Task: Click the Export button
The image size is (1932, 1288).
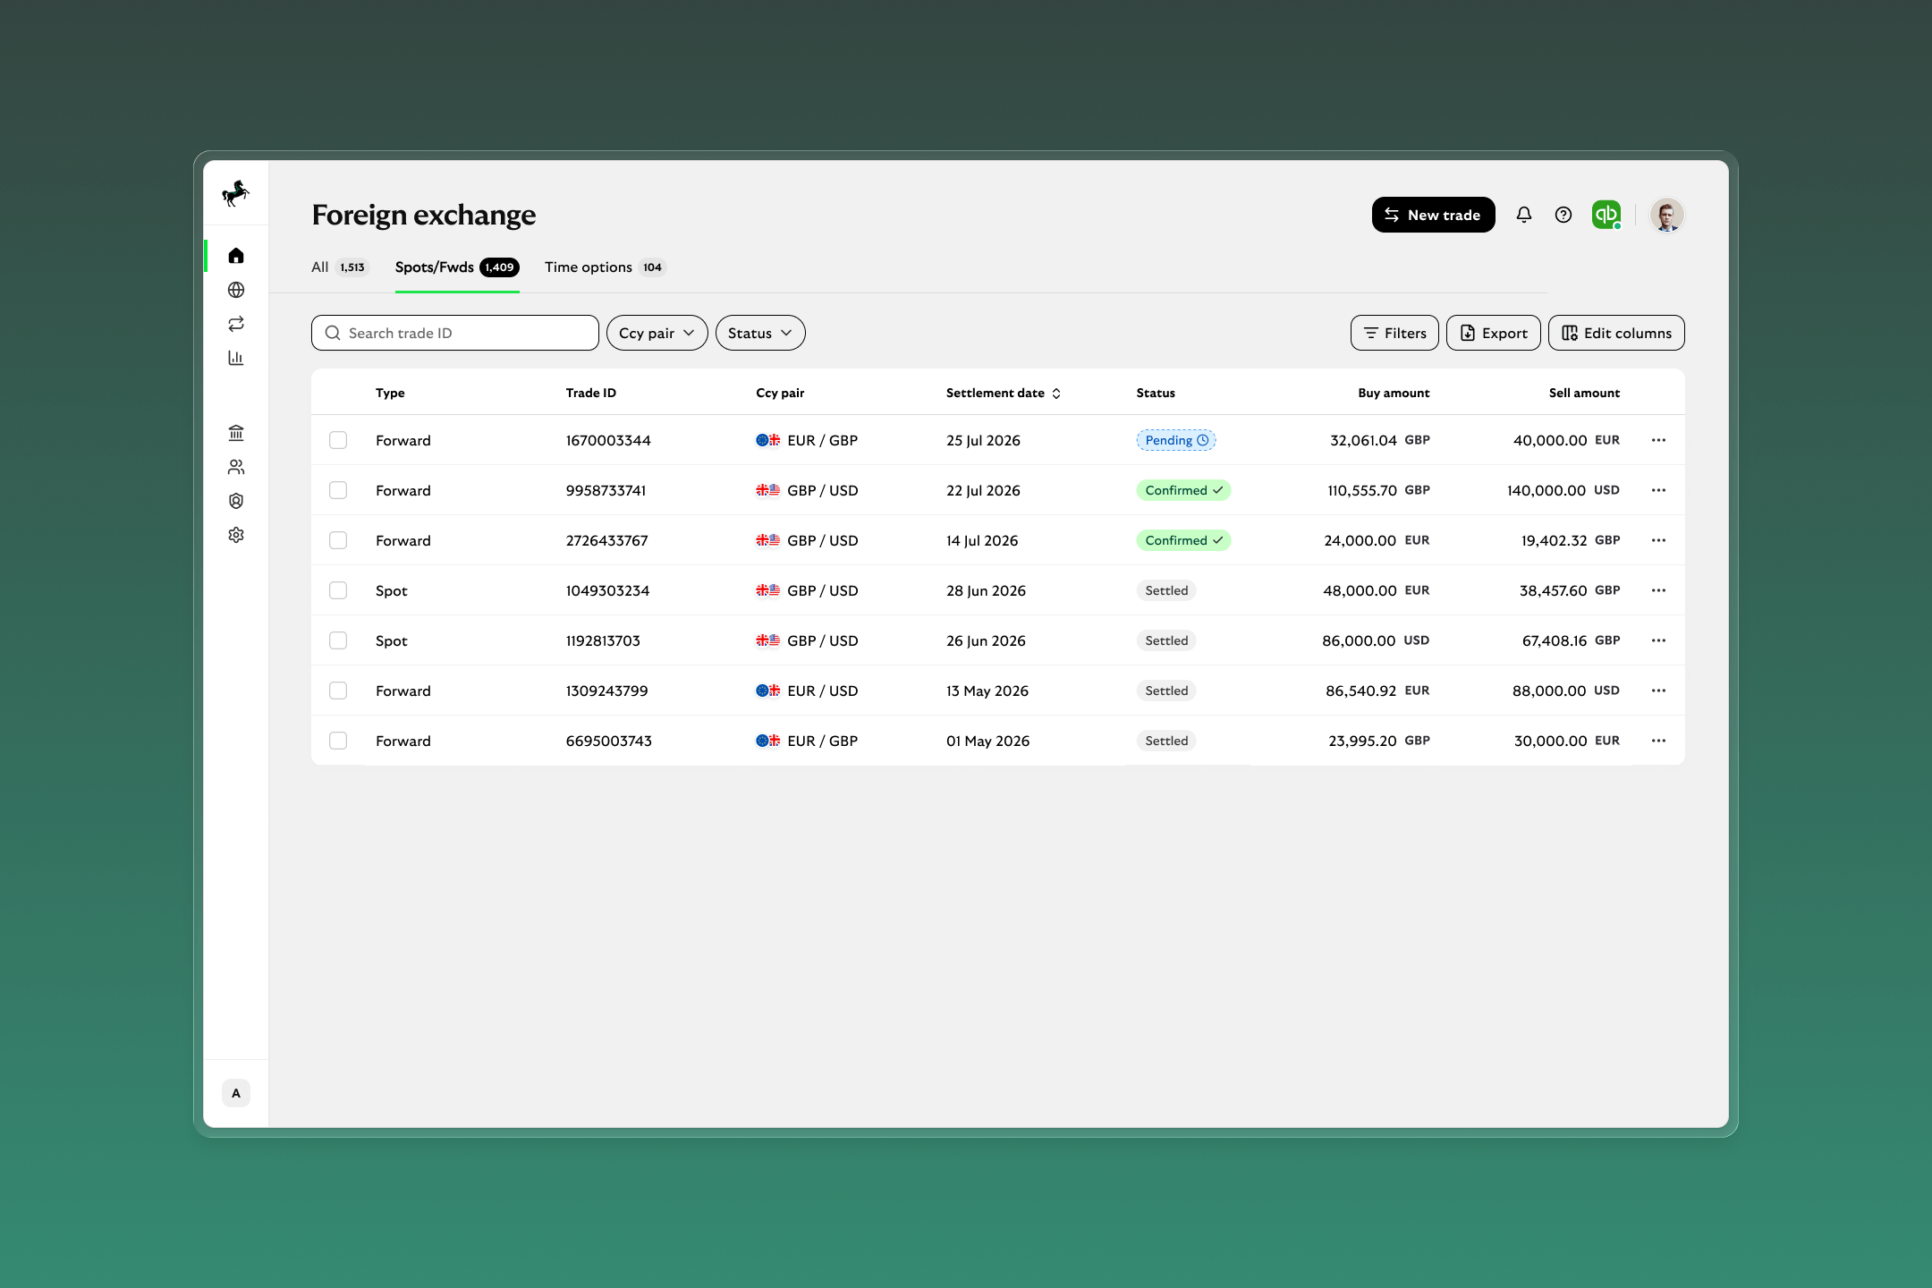Action: [x=1493, y=333]
